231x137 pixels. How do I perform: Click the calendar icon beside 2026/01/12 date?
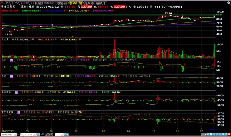point(37,7)
